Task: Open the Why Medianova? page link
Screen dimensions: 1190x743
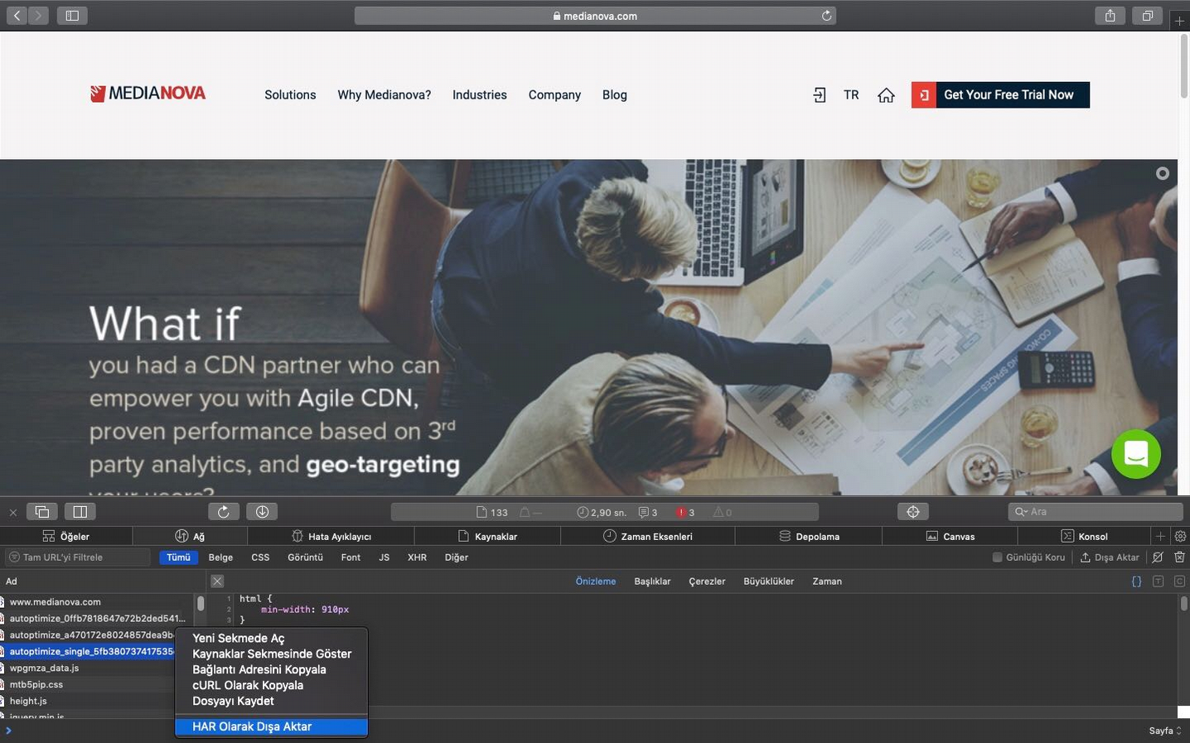Action: 384,95
